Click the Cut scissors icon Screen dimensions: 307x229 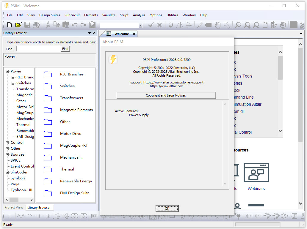[x=48, y=25]
